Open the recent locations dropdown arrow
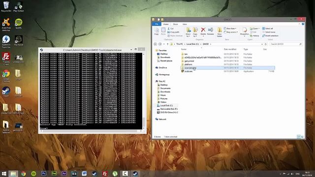The width and height of the screenshot is (315, 177). click(x=164, y=44)
